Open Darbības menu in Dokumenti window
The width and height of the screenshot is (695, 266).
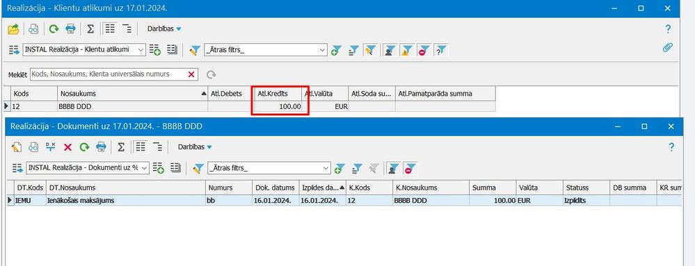click(x=195, y=147)
